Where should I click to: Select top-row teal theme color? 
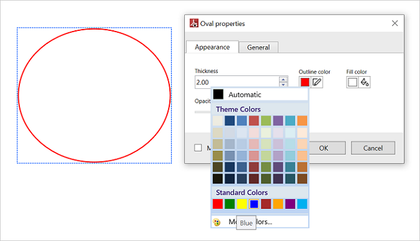290,120
